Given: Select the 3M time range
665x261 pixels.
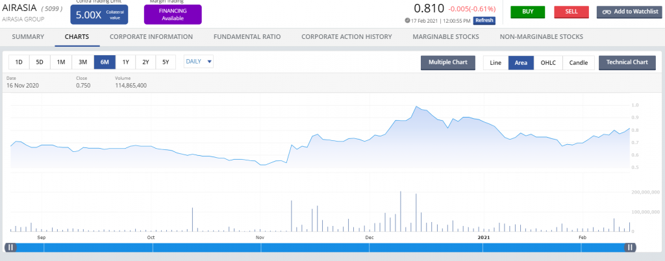Looking at the screenshot, I should pos(82,62).
